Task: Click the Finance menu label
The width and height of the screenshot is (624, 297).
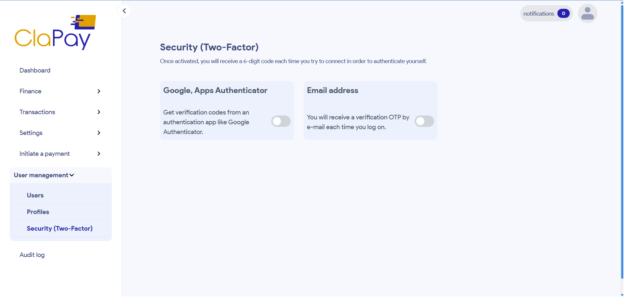Action: point(31,91)
